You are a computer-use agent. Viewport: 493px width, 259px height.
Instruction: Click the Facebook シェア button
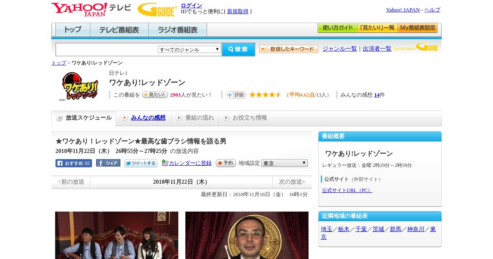(108, 163)
